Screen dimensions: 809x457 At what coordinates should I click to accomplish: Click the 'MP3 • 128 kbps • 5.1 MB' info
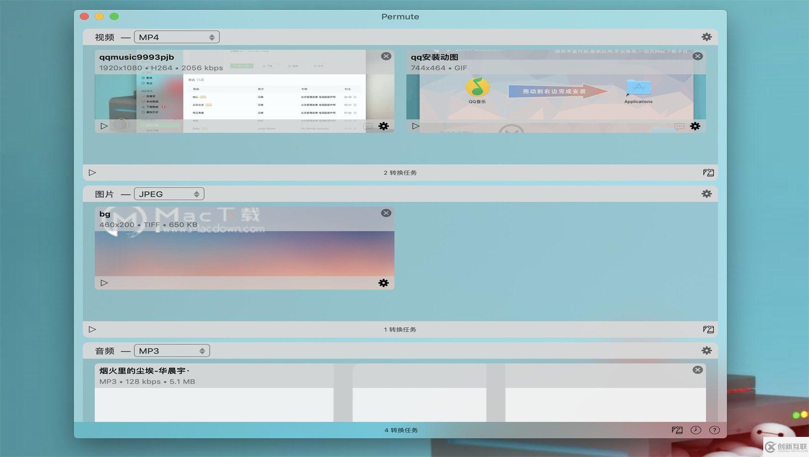[x=147, y=382]
